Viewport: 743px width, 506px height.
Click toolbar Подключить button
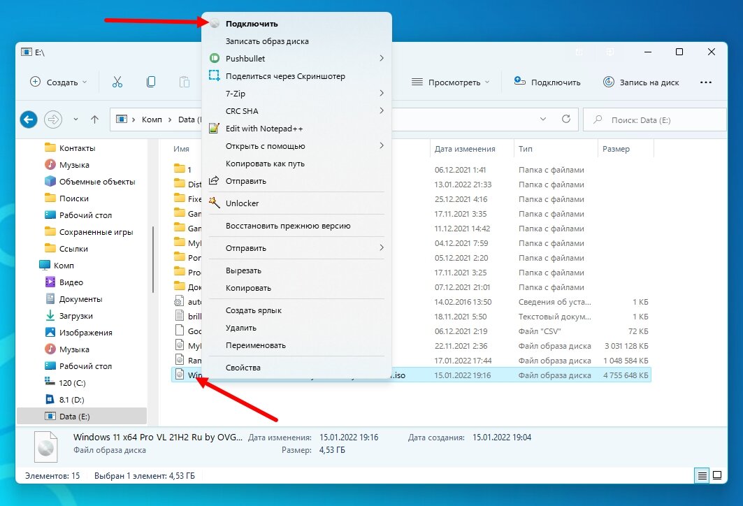click(x=547, y=82)
